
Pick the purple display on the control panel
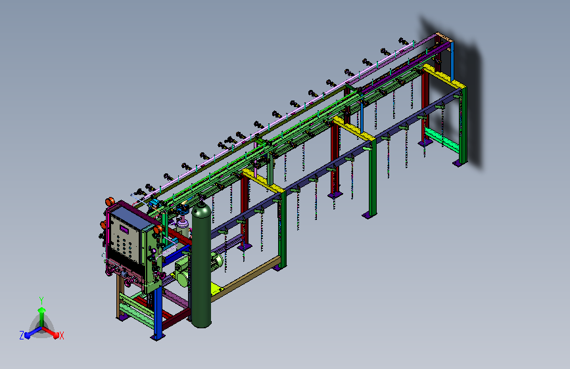(x=124, y=230)
